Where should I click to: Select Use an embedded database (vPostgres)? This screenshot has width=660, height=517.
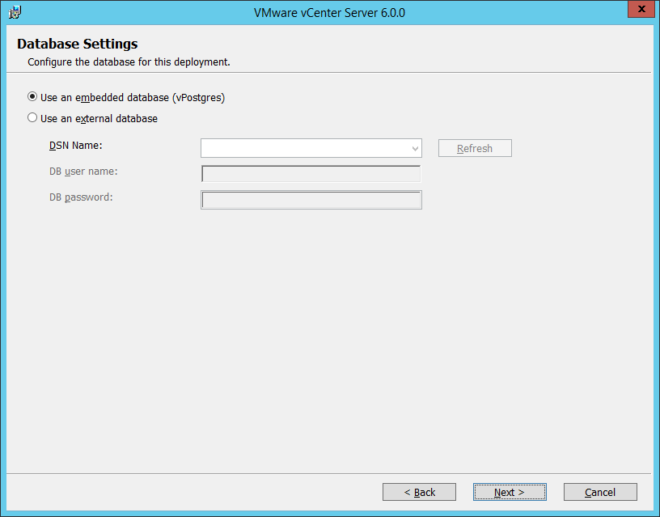[x=126, y=97]
